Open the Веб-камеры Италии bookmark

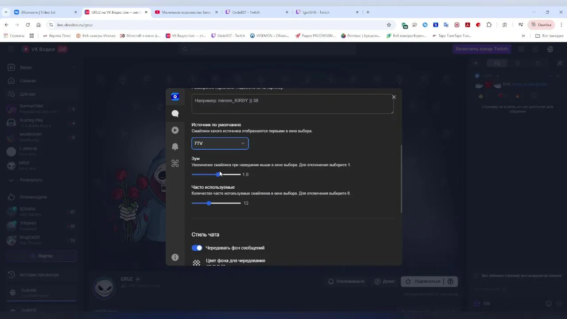(95, 35)
